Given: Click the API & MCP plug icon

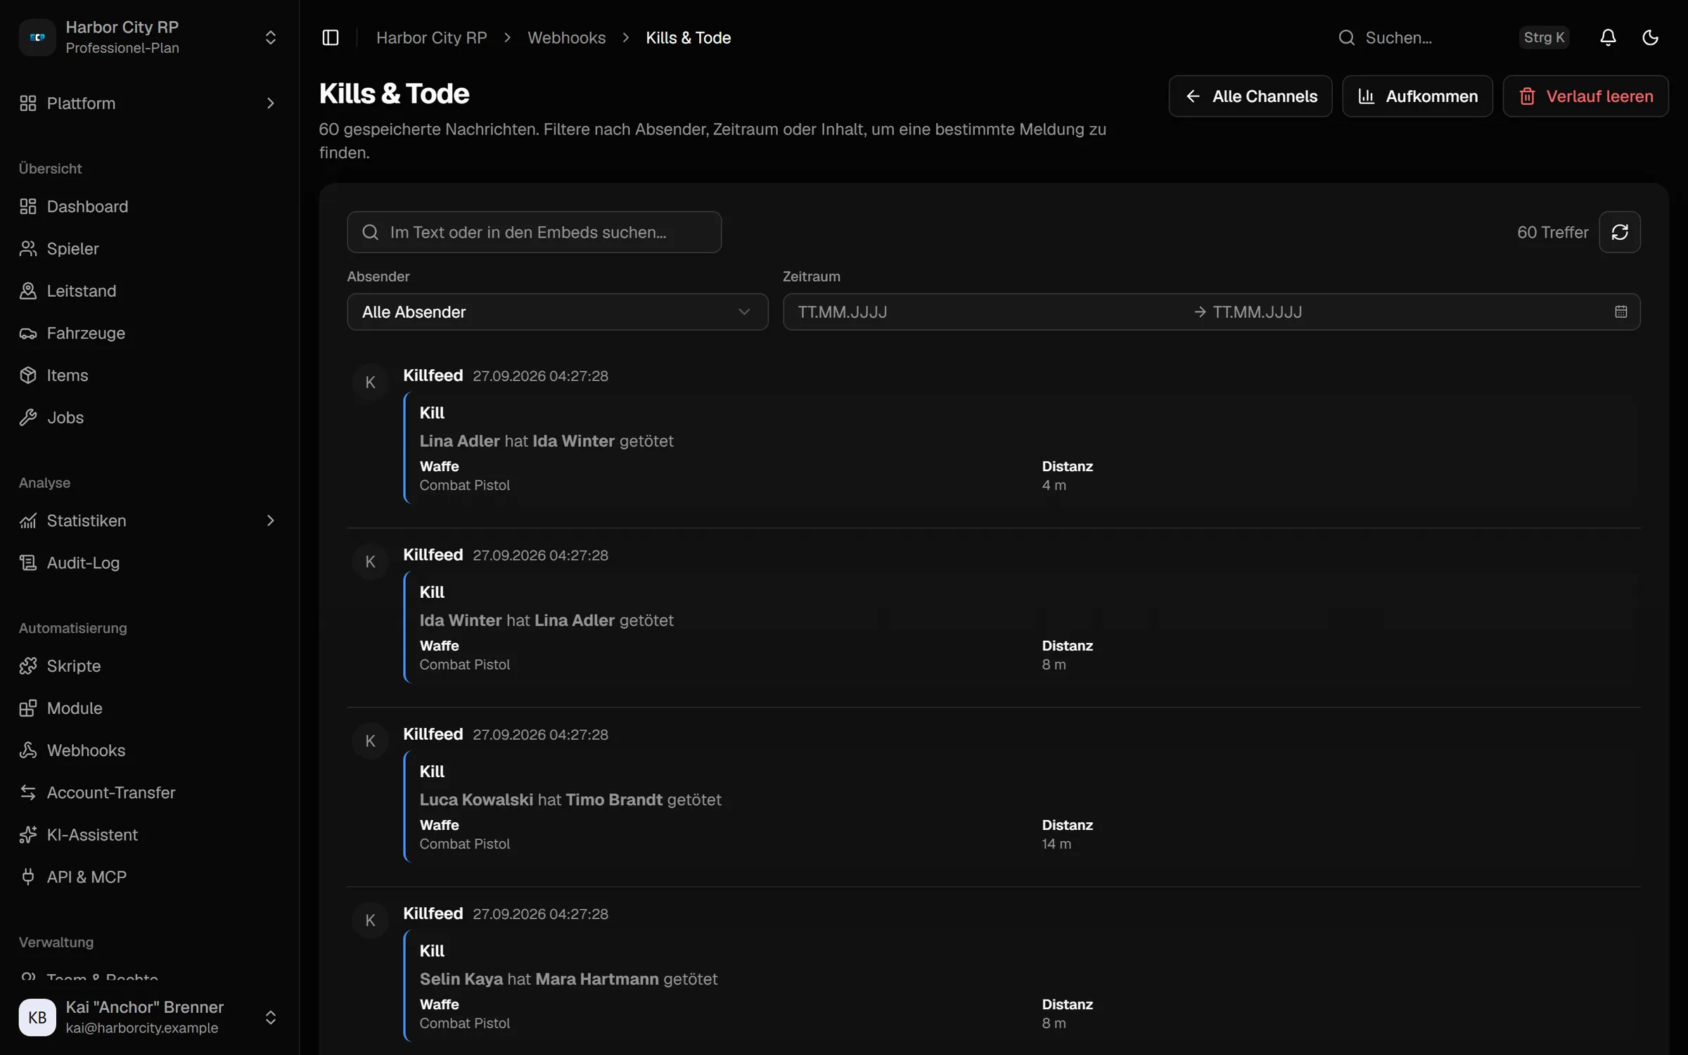Looking at the screenshot, I should (28, 876).
